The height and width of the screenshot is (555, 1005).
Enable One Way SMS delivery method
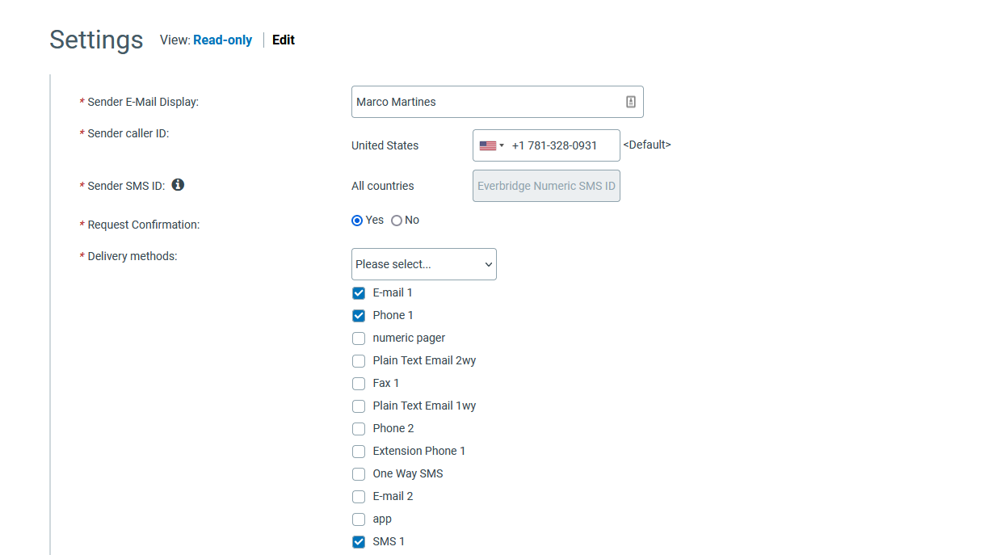358,473
